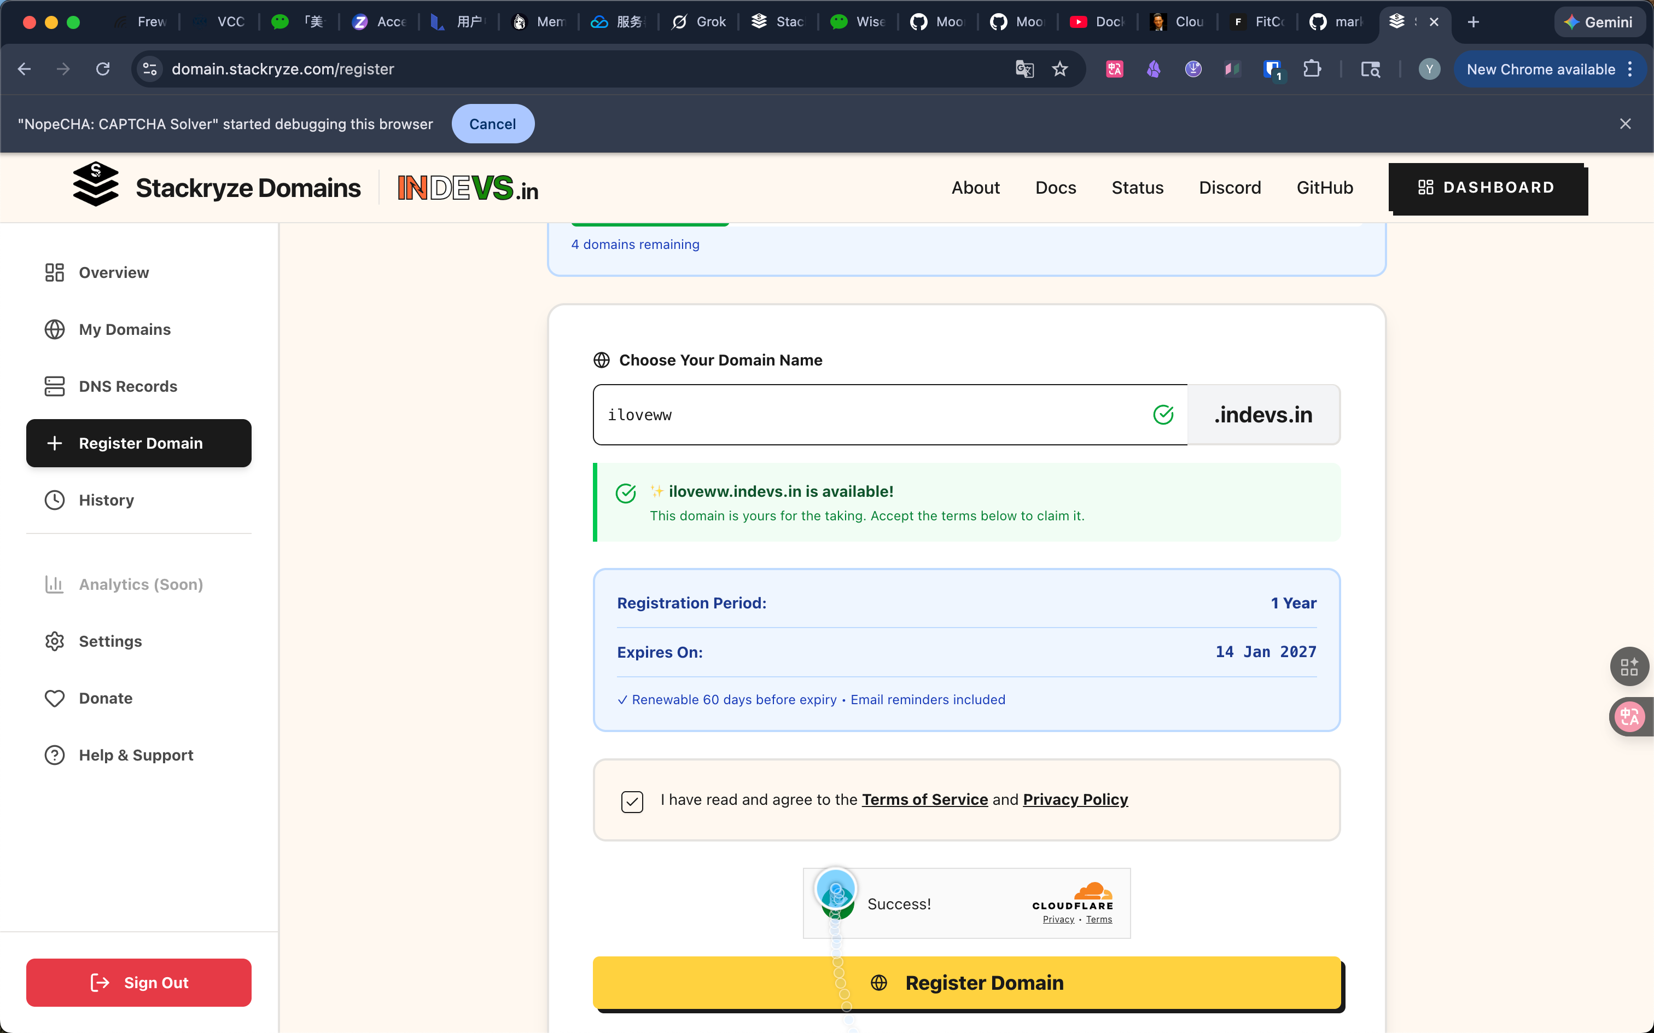Go to My Domains globe icon
This screenshot has width=1654, height=1033.
[x=55, y=329]
